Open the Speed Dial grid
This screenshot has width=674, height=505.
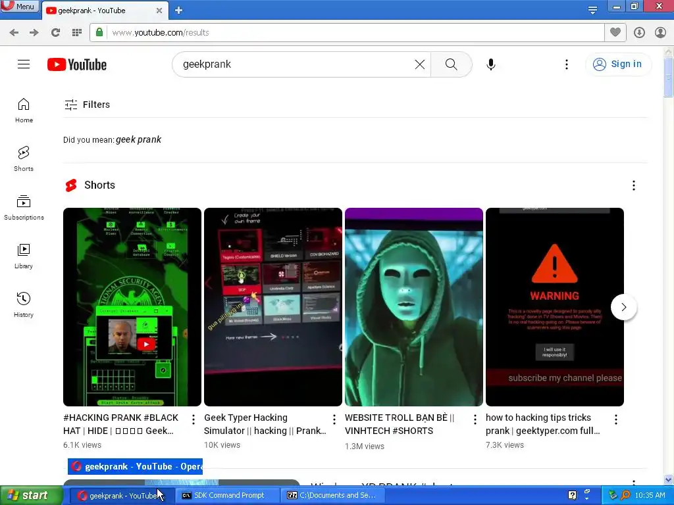pyautogui.click(x=77, y=33)
